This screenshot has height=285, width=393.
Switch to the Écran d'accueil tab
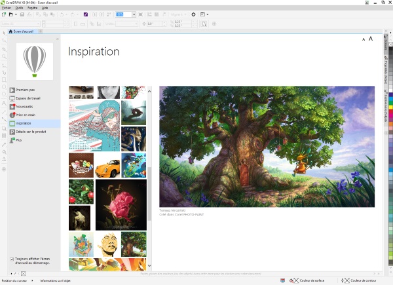pyautogui.click(x=22, y=31)
